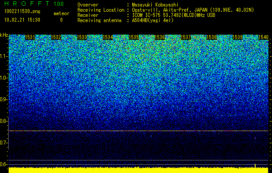Click the 1538 time marker
This screenshot has height=173, width=272.
pyautogui.click(x=211, y=37)
